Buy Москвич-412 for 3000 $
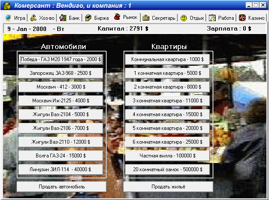Screen dimensions: 269x200 (61, 87)
